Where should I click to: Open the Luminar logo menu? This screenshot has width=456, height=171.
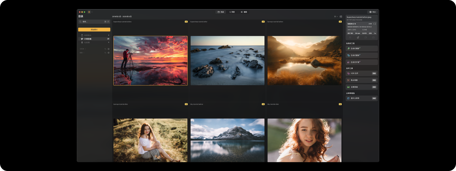(x=89, y=12)
